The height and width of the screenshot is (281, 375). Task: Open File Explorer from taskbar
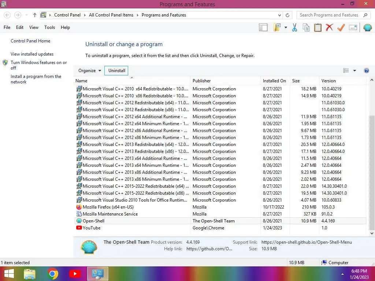click(x=30, y=274)
